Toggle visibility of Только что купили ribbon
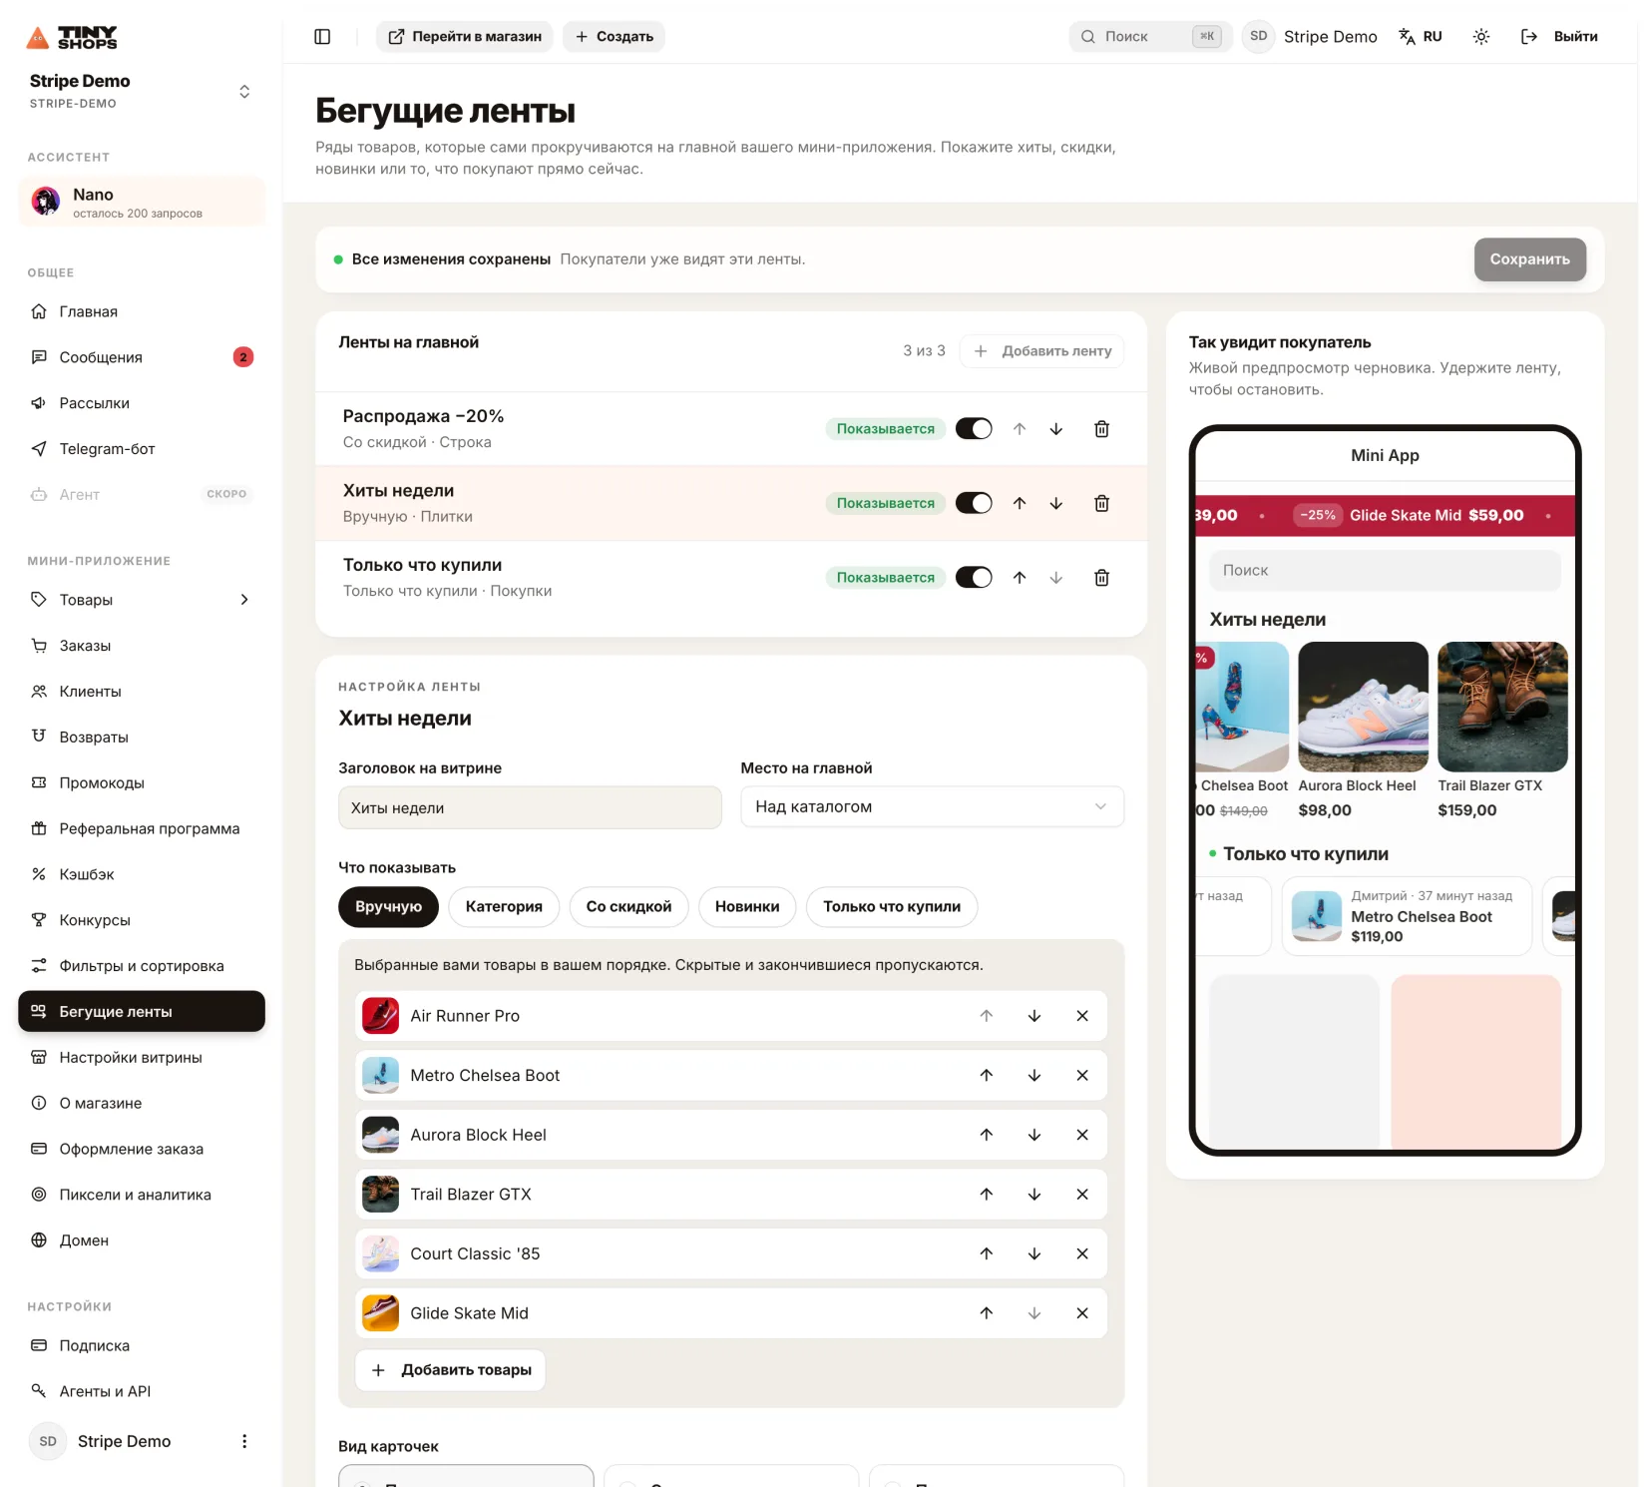 pyautogui.click(x=974, y=578)
